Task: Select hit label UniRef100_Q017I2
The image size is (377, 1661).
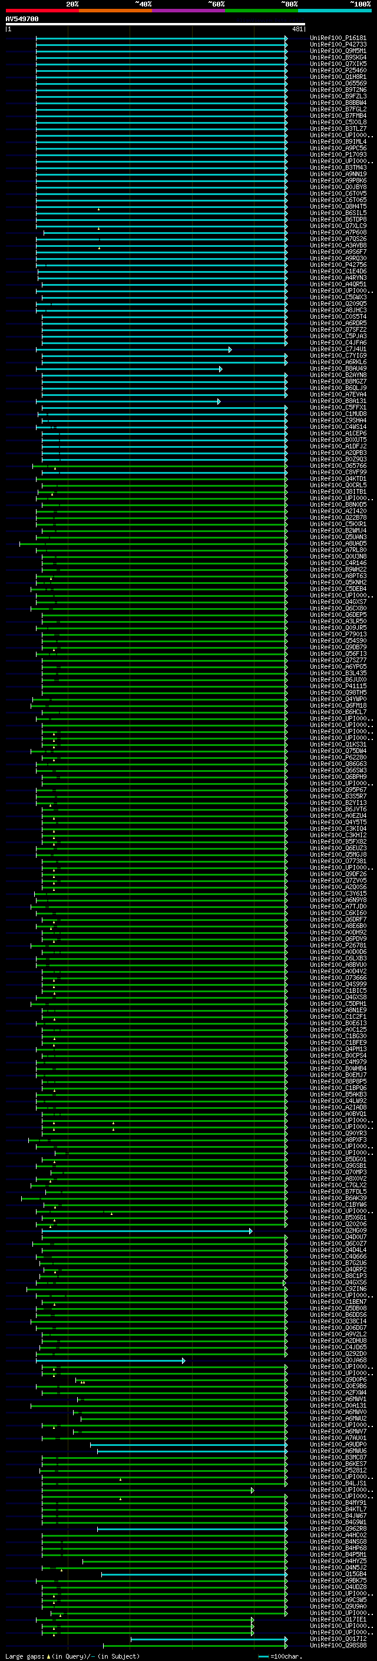Action: coord(338,1639)
